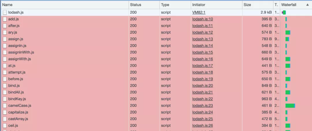The height and width of the screenshot is (131, 312).
Task: Open initiator link lodash.js:11
Action: pos(203,26)
